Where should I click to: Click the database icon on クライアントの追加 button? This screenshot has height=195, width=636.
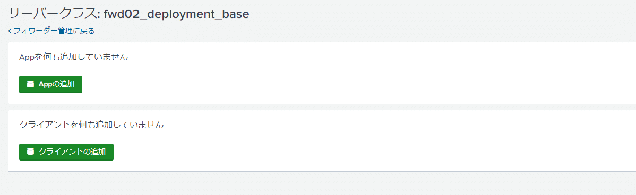30,152
